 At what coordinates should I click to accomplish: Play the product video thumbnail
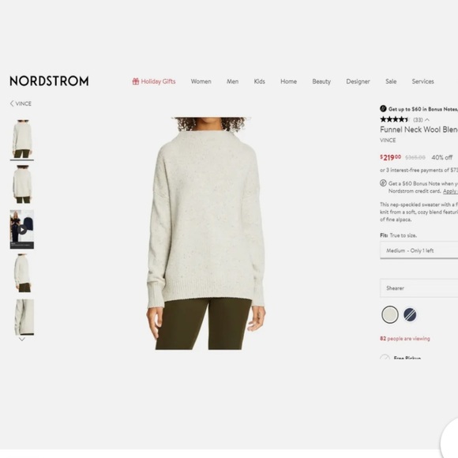tap(22, 230)
